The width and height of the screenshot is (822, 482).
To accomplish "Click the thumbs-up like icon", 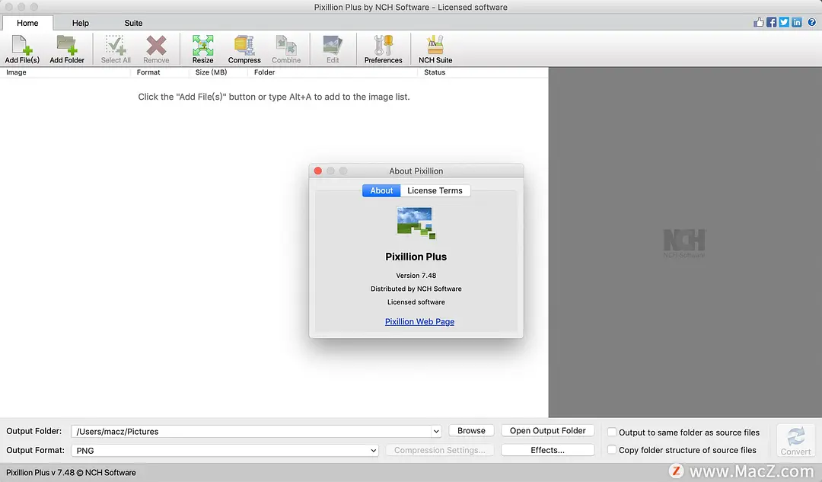I will tap(759, 22).
